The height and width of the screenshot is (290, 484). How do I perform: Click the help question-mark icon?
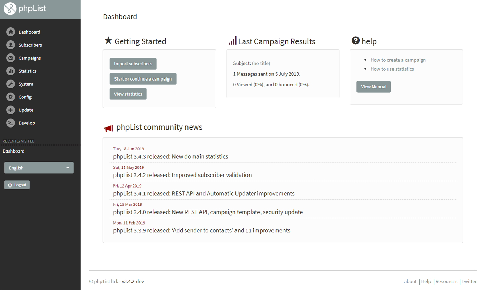[x=355, y=40]
